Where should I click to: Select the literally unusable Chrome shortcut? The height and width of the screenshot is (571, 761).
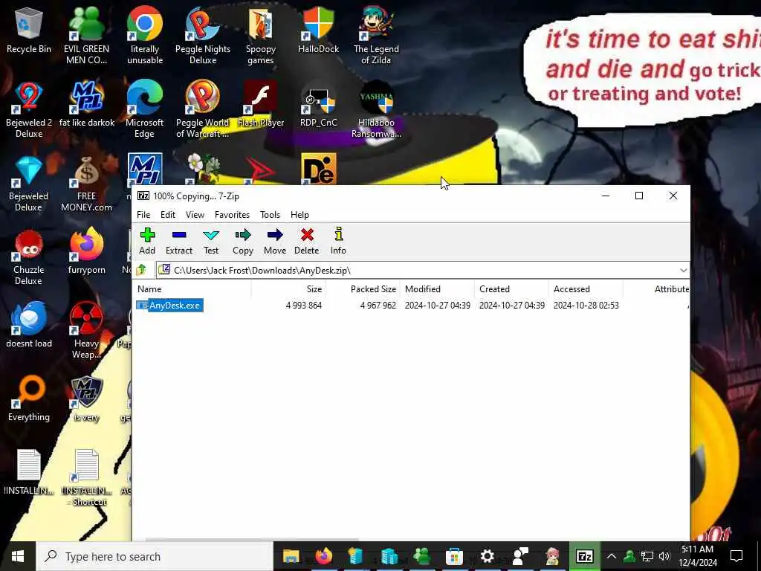[x=145, y=36]
